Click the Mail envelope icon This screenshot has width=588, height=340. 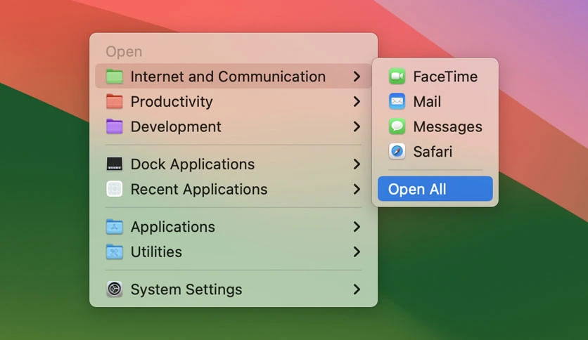[x=397, y=101]
